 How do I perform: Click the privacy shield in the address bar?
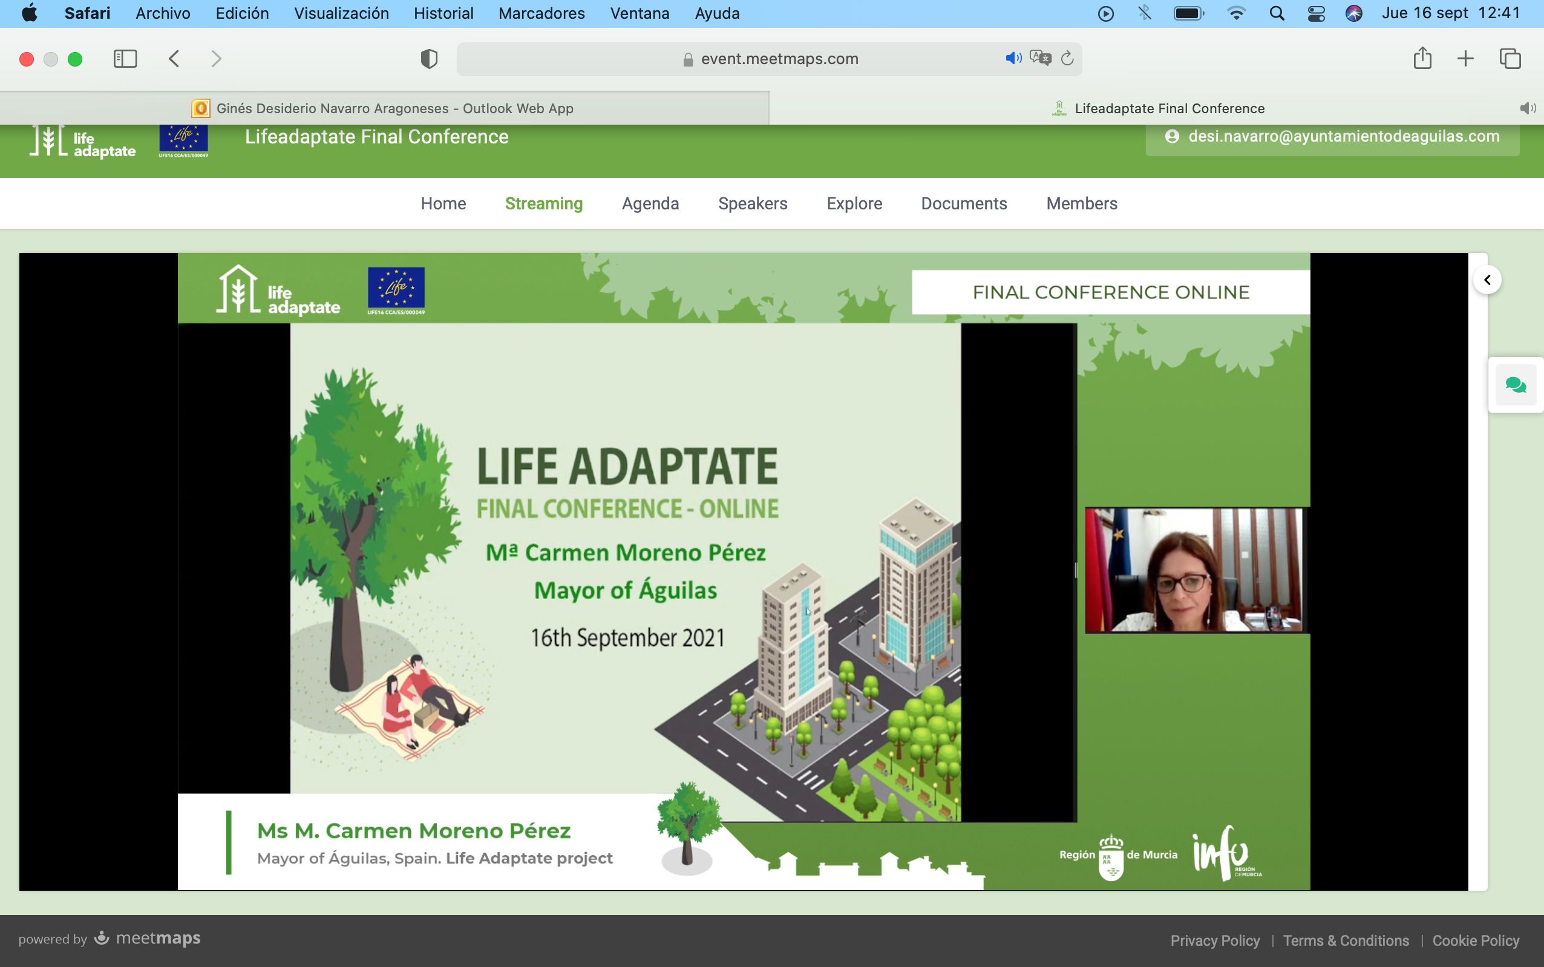428,58
